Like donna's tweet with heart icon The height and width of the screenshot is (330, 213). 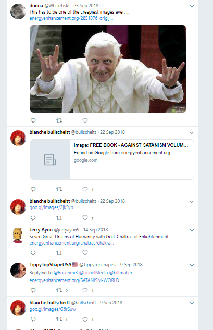(85, 120)
